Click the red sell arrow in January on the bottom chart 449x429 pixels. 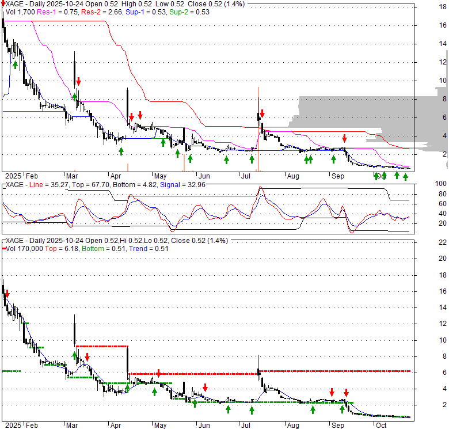(7, 294)
